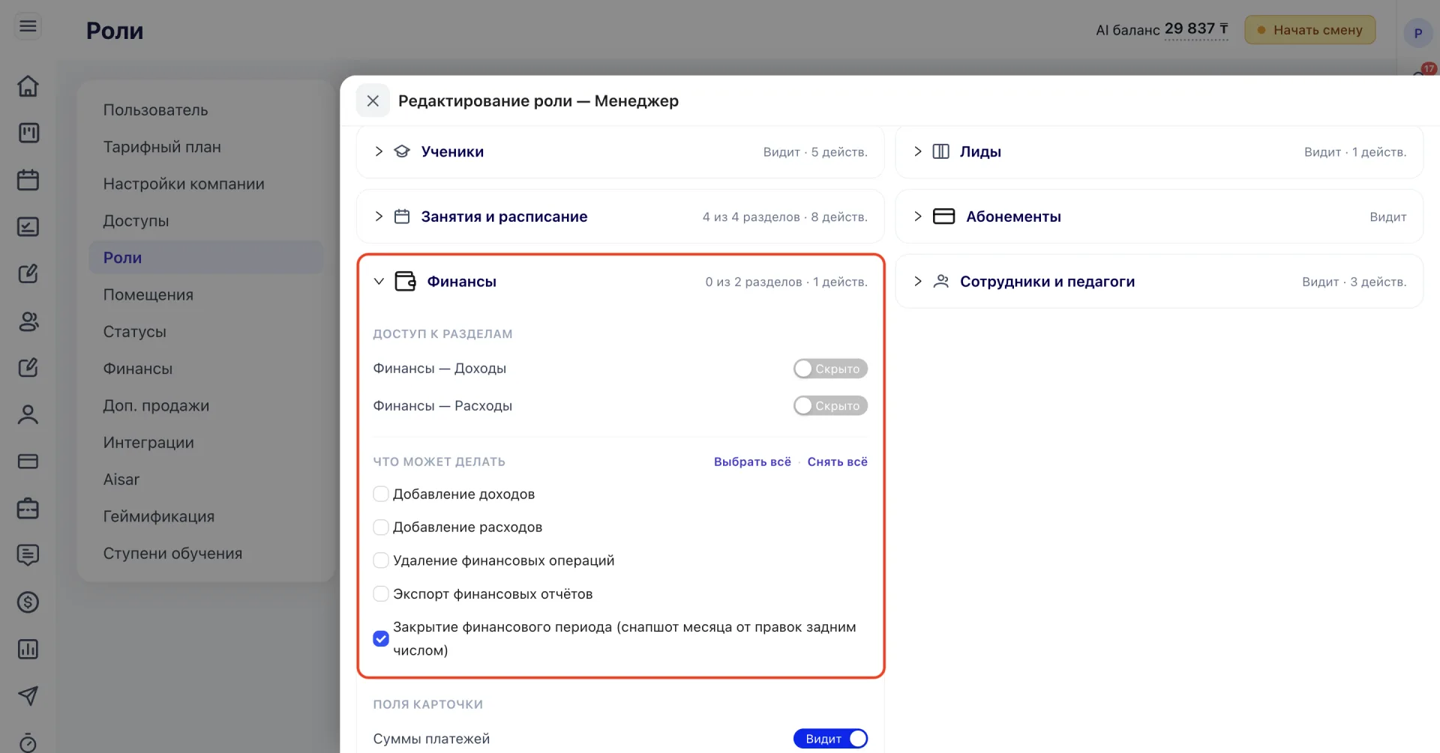This screenshot has width=1440, height=753.
Task: Open the checklist chart icon in sidebar
Action: pos(28,227)
